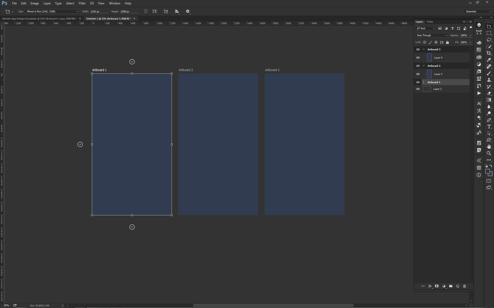494x308 pixels.
Task: Switch to the Paths tab
Action: pos(430,22)
